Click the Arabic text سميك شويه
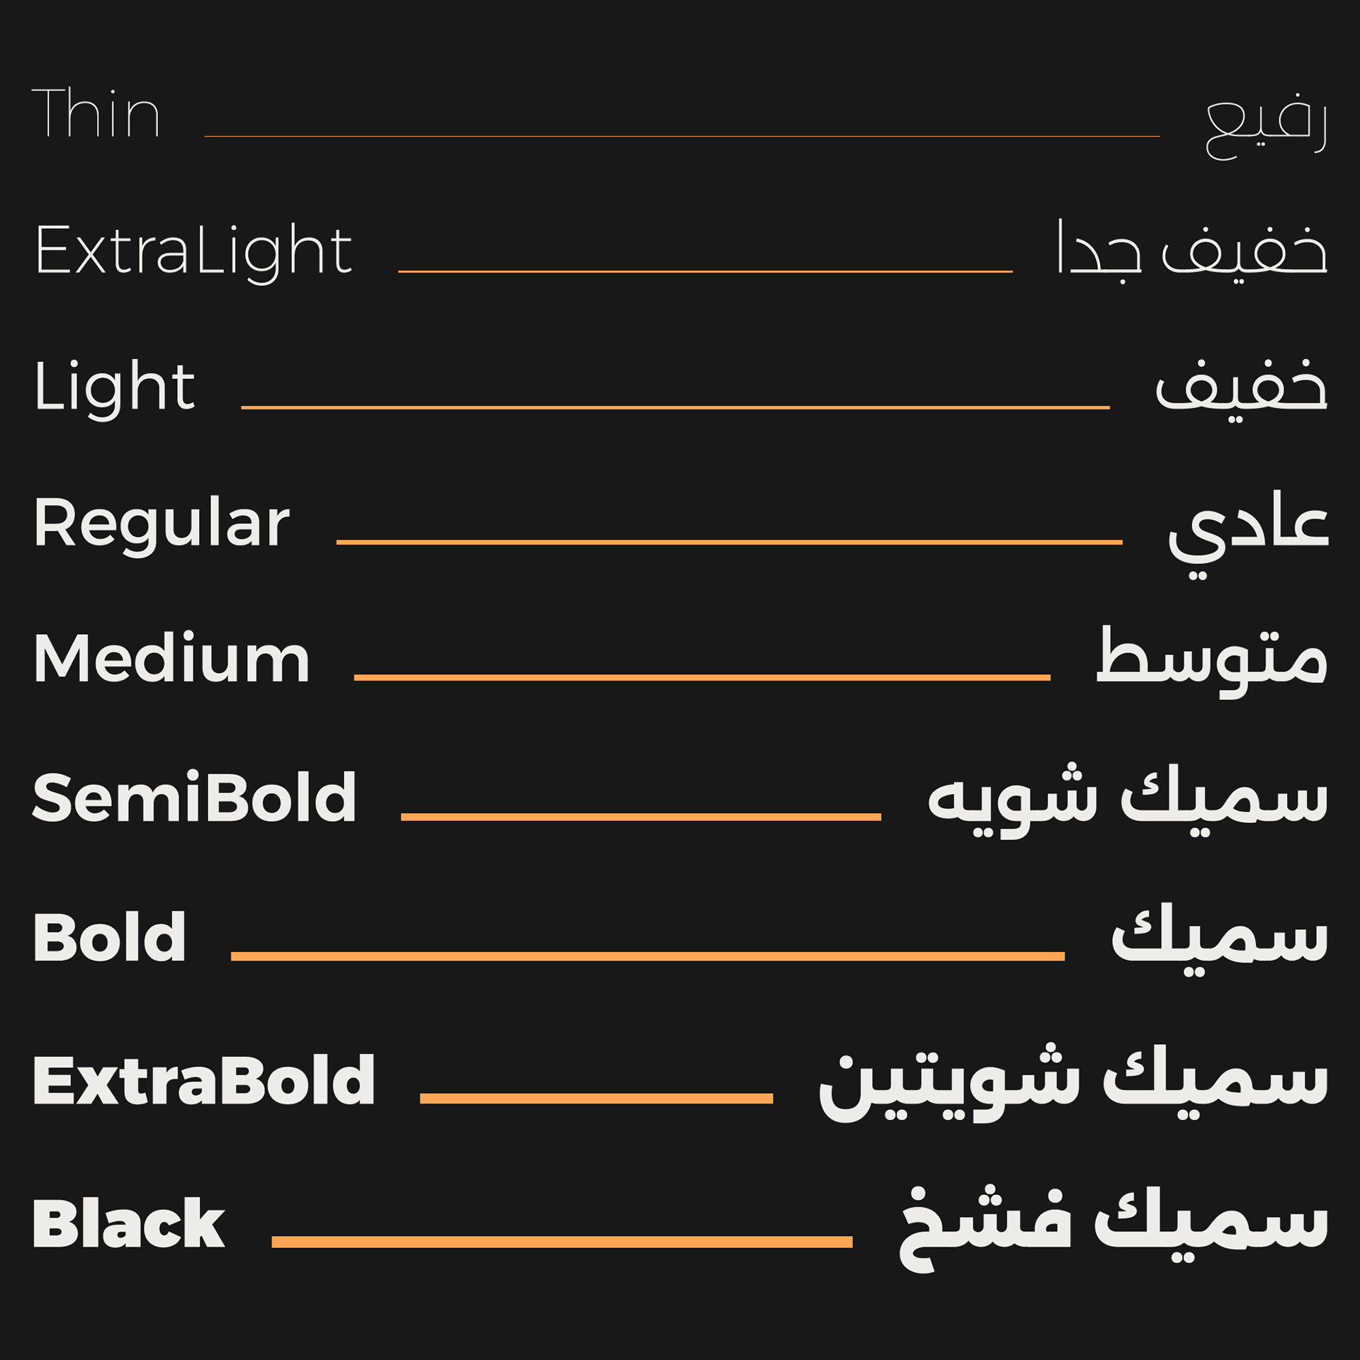This screenshot has height=1360, width=1360. 1128,799
